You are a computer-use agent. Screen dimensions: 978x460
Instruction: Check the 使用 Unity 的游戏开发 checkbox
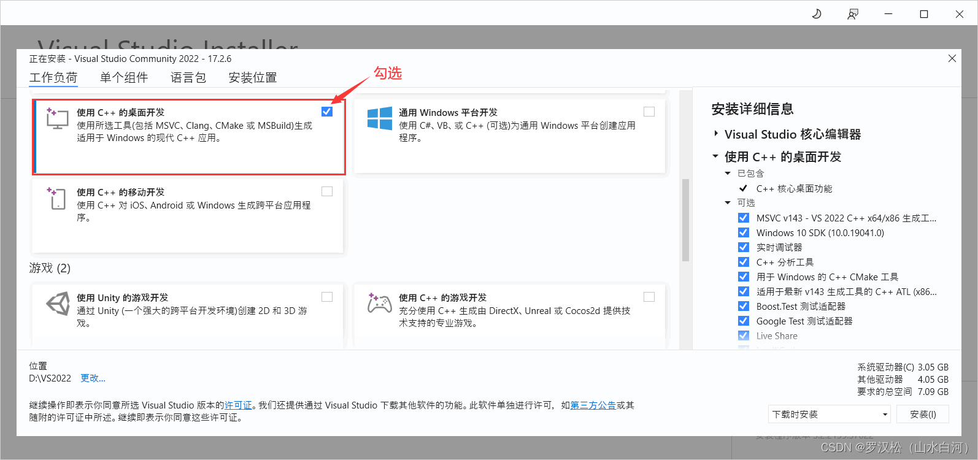tap(327, 297)
